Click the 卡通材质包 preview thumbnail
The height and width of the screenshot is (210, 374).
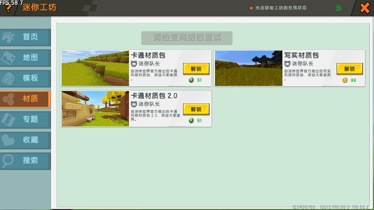pos(95,68)
